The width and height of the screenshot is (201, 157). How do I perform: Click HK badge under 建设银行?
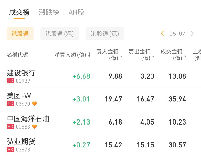point(10,81)
